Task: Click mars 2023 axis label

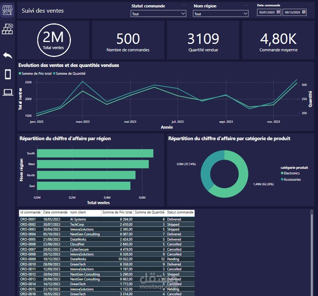Action: coord(82,122)
